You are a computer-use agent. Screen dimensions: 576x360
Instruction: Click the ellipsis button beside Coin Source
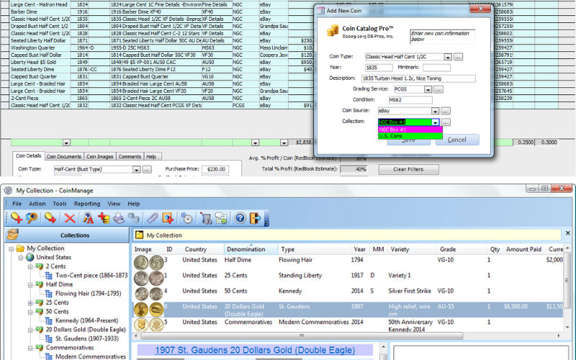click(445, 111)
